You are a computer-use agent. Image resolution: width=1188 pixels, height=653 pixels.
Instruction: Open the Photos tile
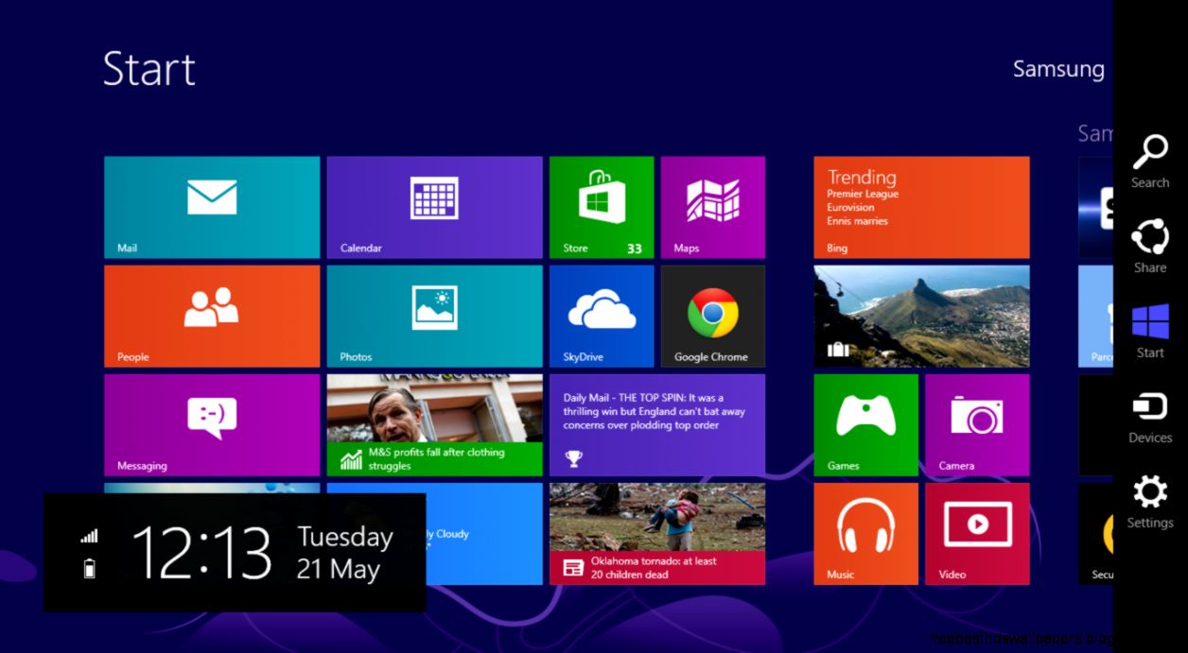click(x=434, y=316)
